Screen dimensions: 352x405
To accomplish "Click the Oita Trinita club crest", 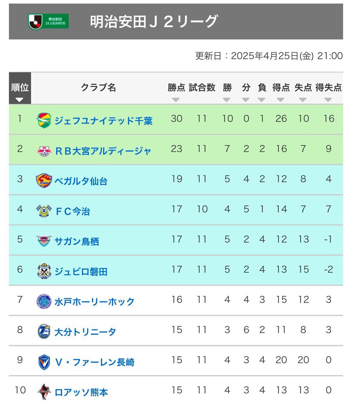I will click(x=44, y=331).
